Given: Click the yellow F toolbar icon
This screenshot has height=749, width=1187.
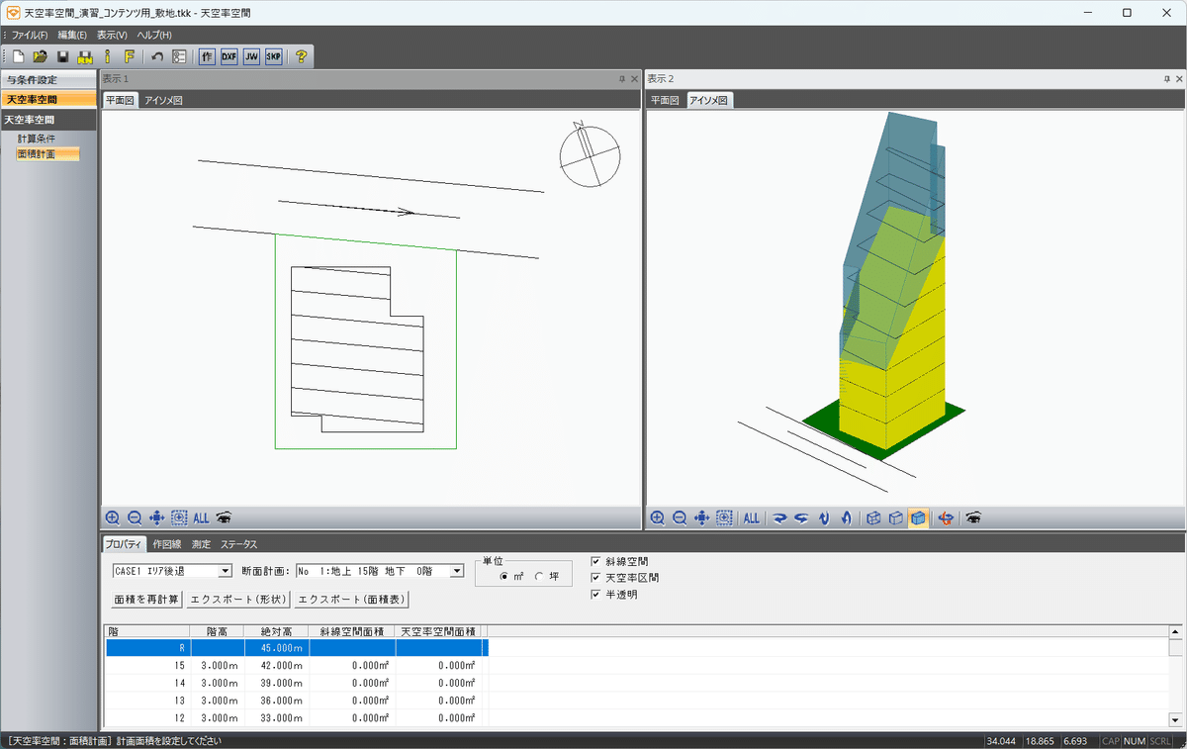Looking at the screenshot, I should (x=129, y=56).
